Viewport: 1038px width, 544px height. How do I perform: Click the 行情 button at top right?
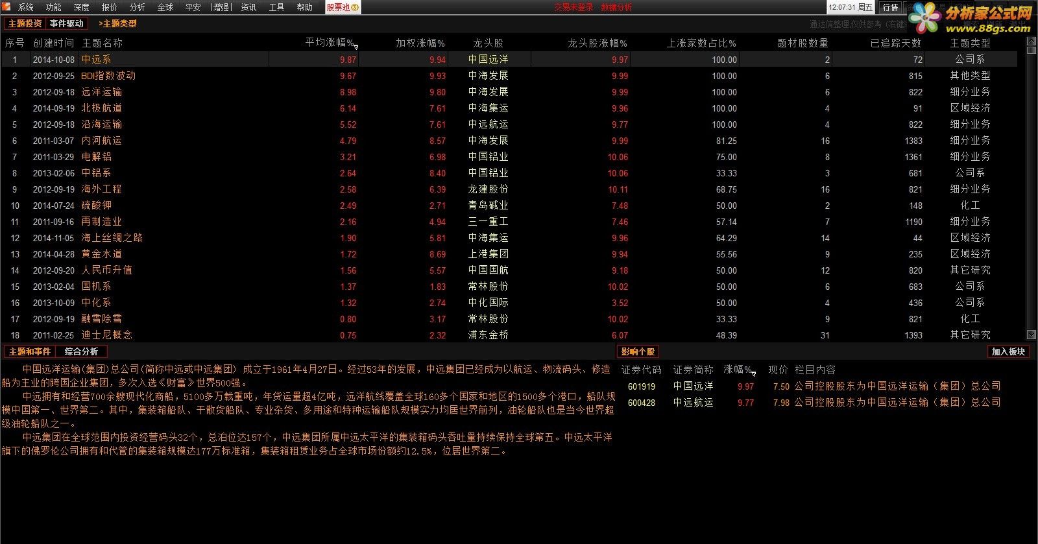coord(891,7)
